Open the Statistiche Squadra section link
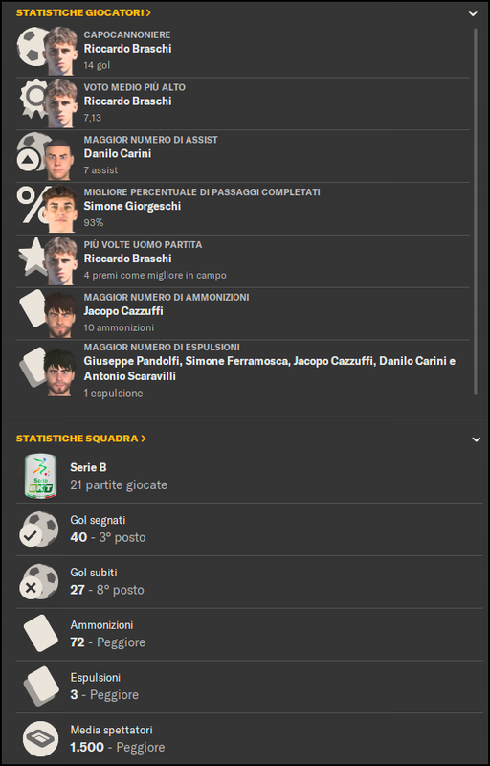 (81, 439)
